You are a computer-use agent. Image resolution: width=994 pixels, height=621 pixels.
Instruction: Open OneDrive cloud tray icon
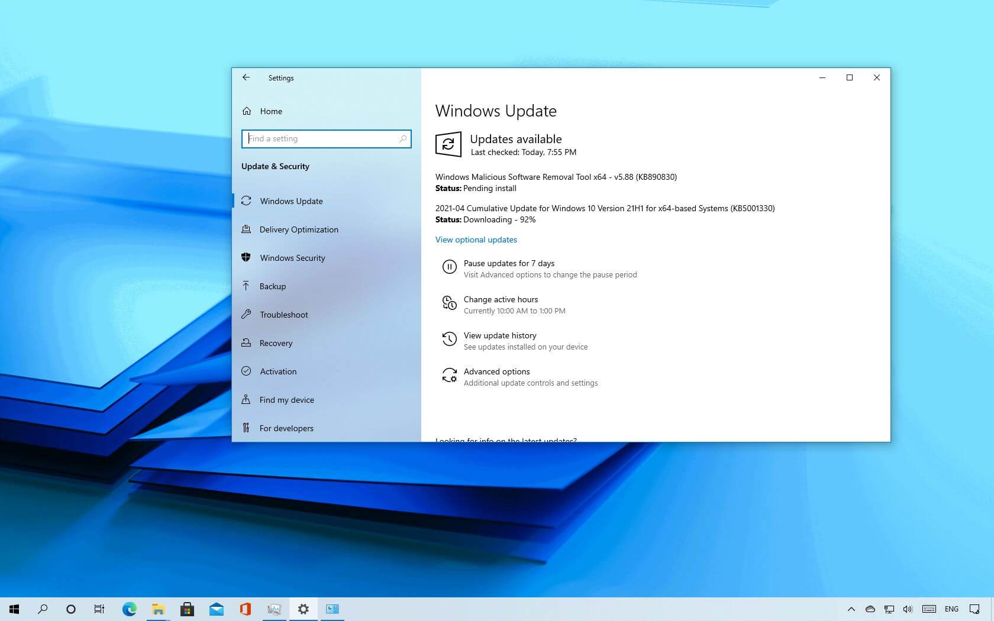coord(870,609)
